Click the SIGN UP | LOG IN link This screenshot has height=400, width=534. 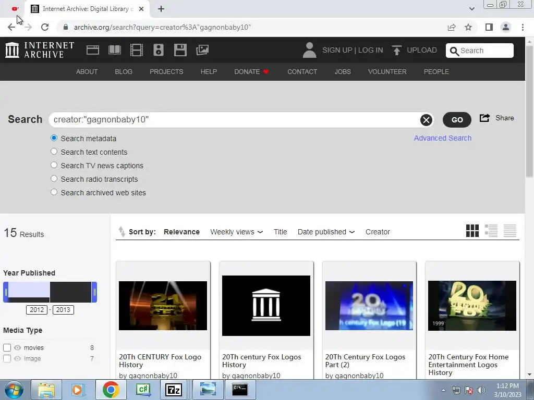click(x=353, y=50)
